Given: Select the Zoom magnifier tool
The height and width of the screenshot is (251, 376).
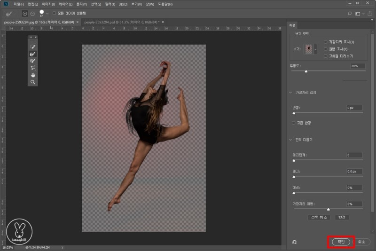Looking at the screenshot, I should click(x=33, y=82).
